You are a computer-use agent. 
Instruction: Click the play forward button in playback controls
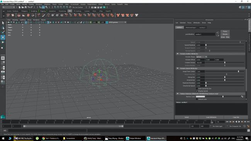click(x=239, y=122)
